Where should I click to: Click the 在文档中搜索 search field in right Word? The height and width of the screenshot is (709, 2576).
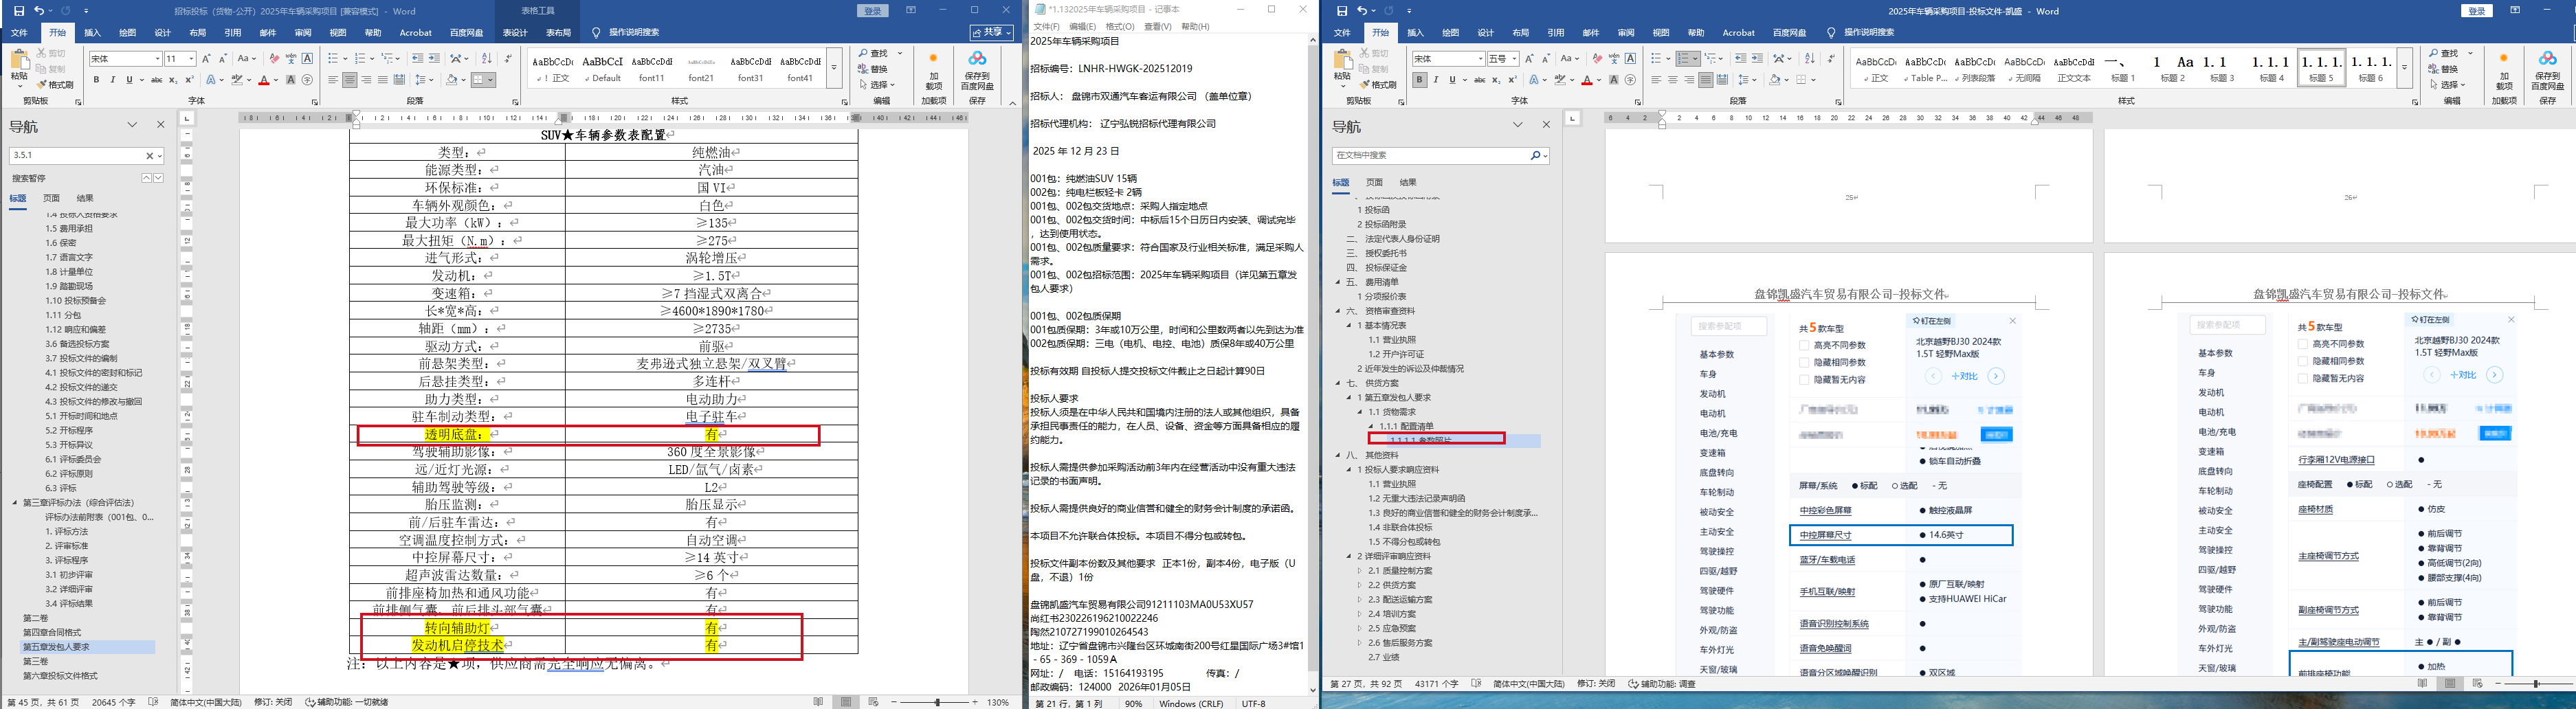(1430, 156)
